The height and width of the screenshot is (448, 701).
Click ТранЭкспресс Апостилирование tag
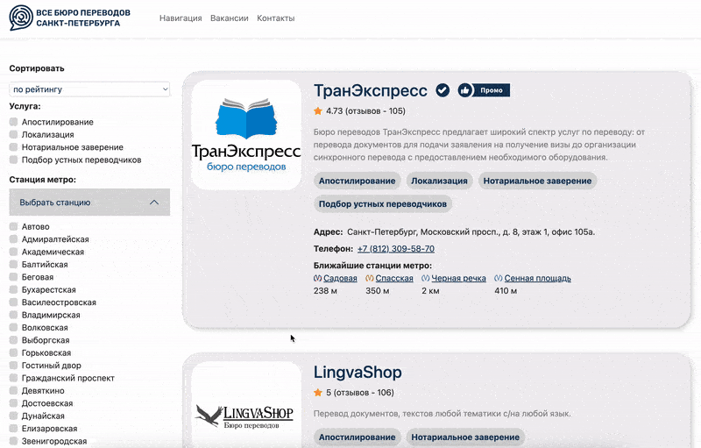tap(357, 181)
